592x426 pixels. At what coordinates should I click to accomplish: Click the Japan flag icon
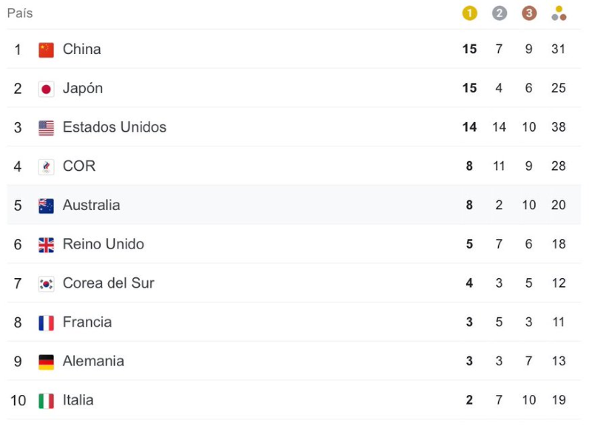pos(47,89)
